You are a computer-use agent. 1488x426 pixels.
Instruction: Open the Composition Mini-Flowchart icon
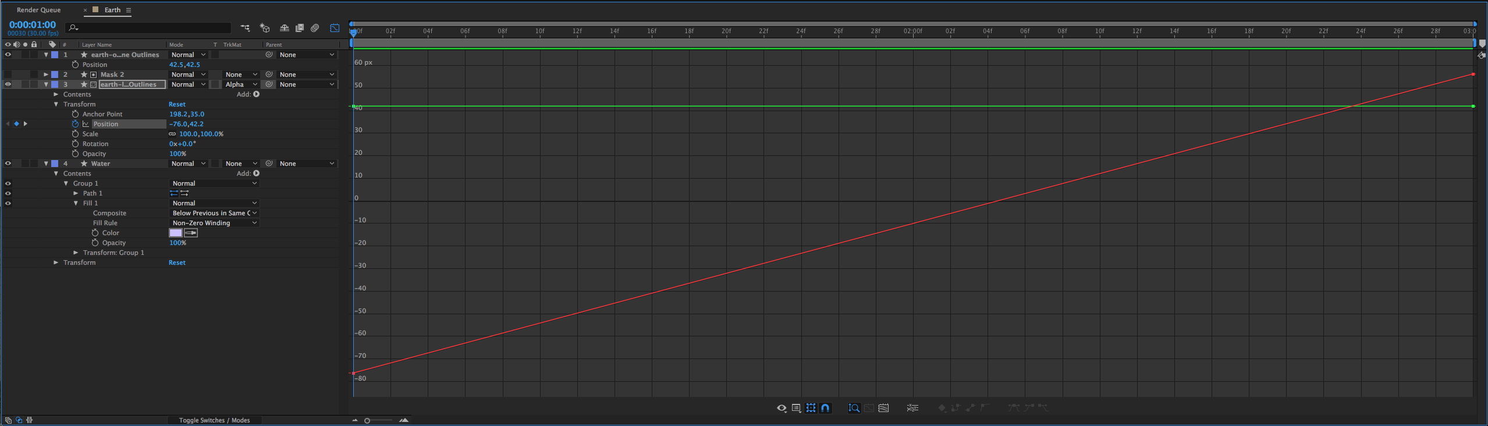pyautogui.click(x=245, y=27)
